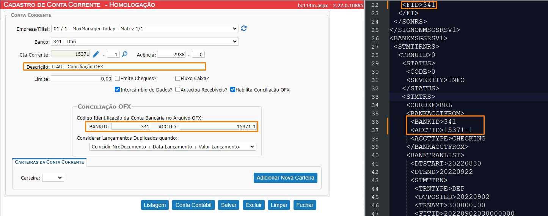Click the bc114m.aspx version text in header
The height and width of the screenshot is (216, 548).
pyautogui.click(x=331, y=5)
